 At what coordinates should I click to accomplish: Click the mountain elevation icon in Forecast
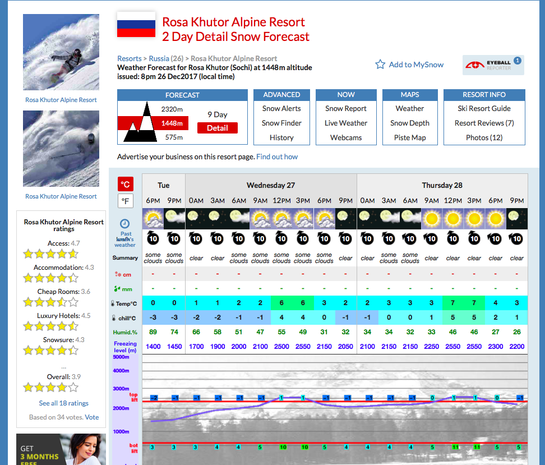pyautogui.click(x=140, y=122)
